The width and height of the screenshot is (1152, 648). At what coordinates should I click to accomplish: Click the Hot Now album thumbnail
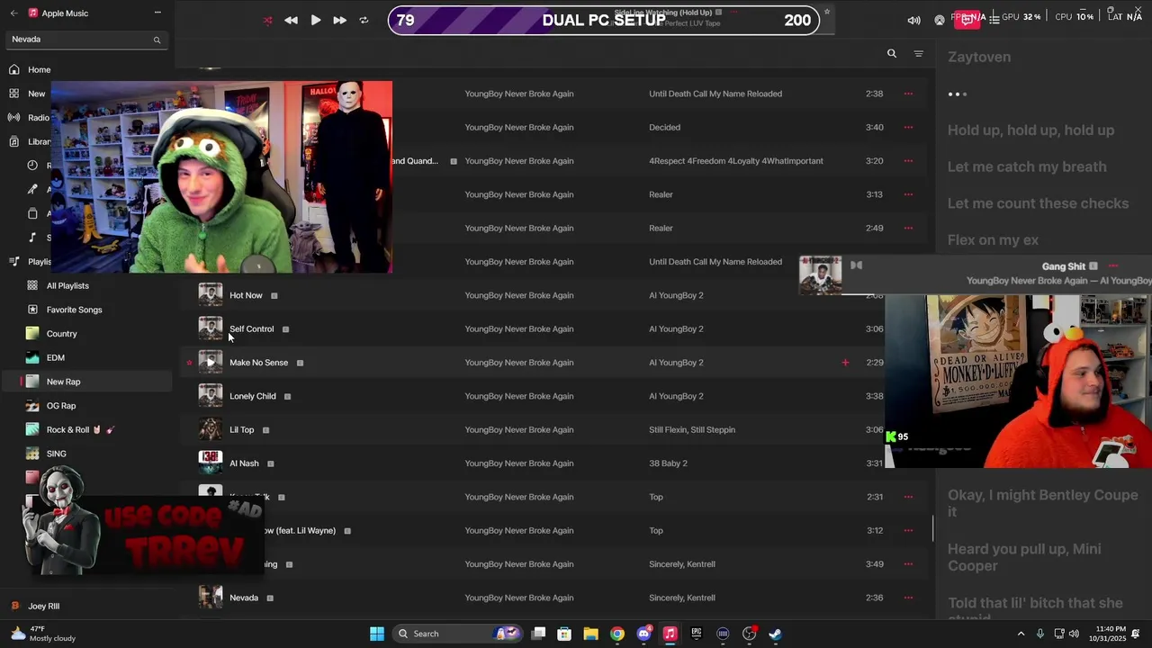pos(211,295)
